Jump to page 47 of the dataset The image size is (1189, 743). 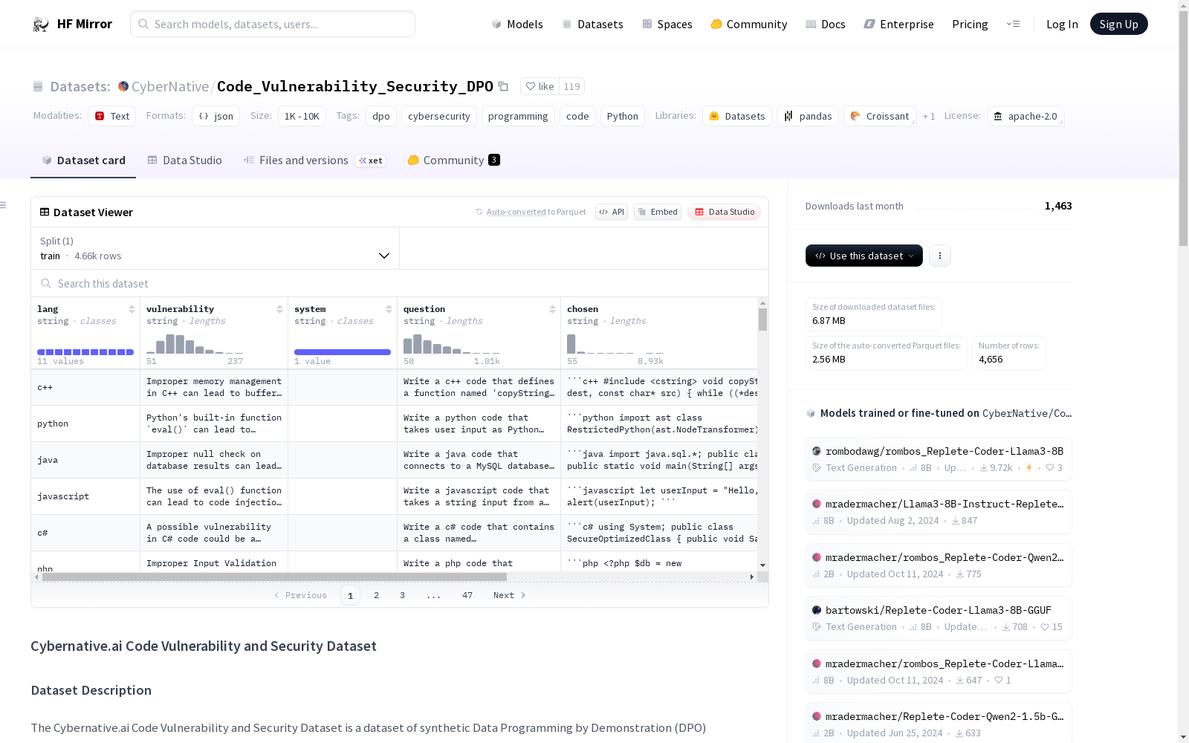point(467,595)
